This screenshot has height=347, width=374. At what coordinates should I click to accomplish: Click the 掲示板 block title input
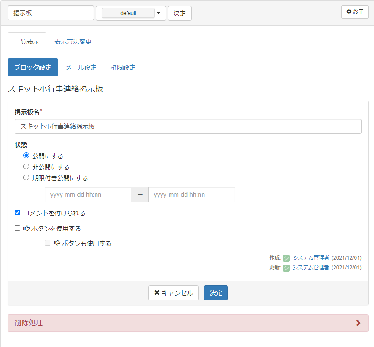51,13
